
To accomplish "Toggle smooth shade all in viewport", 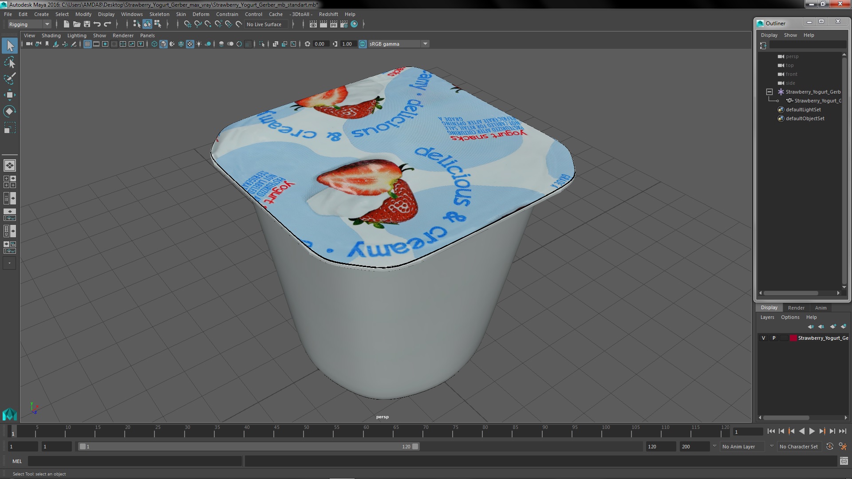I will [x=163, y=44].
